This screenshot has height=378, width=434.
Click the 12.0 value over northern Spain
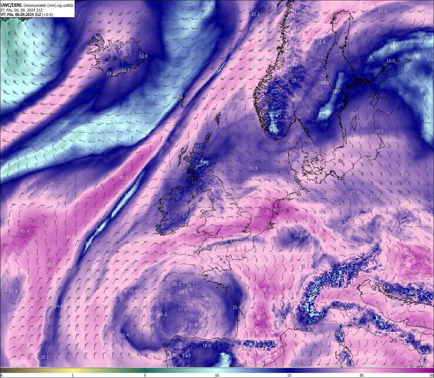pyautogui.click(x=206, y=345)
